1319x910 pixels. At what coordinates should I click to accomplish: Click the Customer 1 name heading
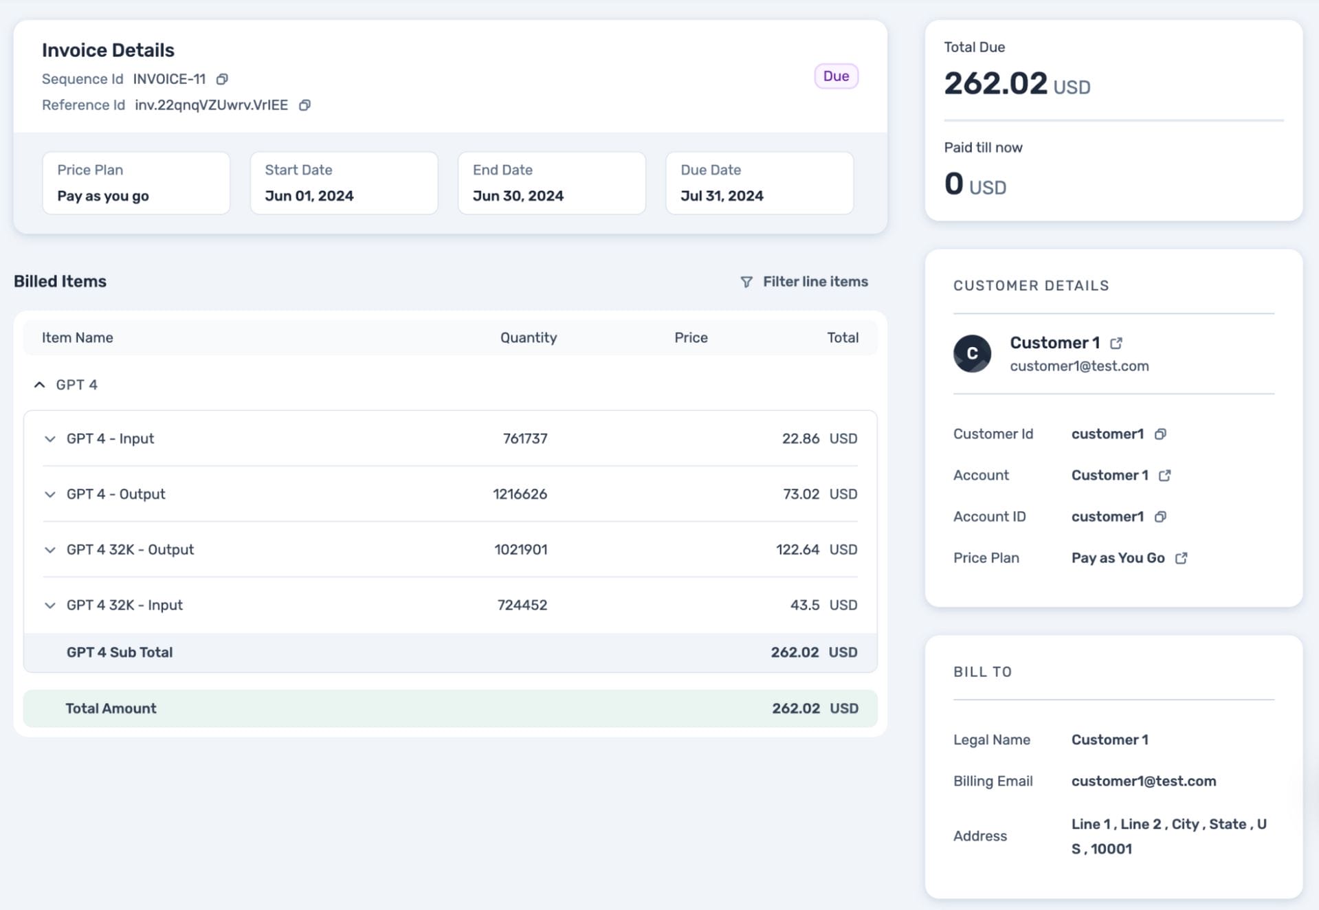pyautogui.click(x=1054, y=343)
